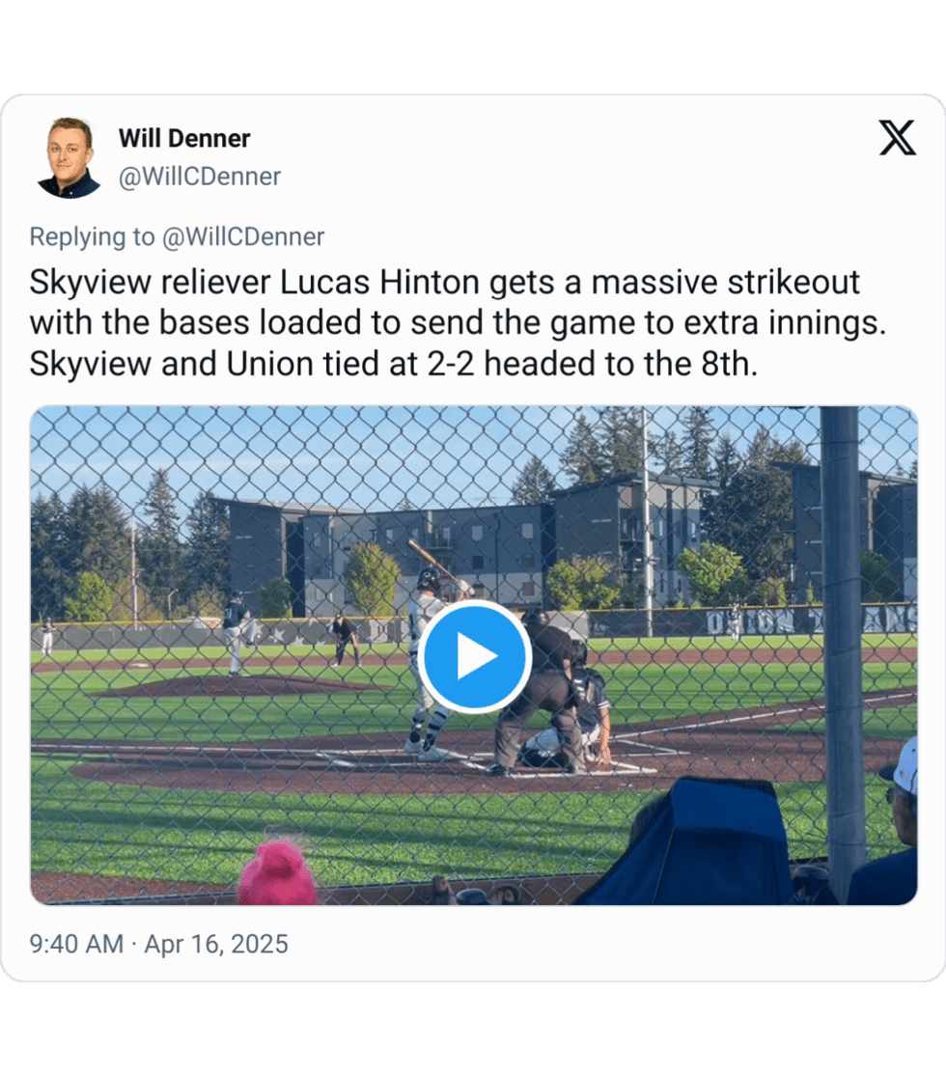Click the spectator's white cap in the video corner

902,766
